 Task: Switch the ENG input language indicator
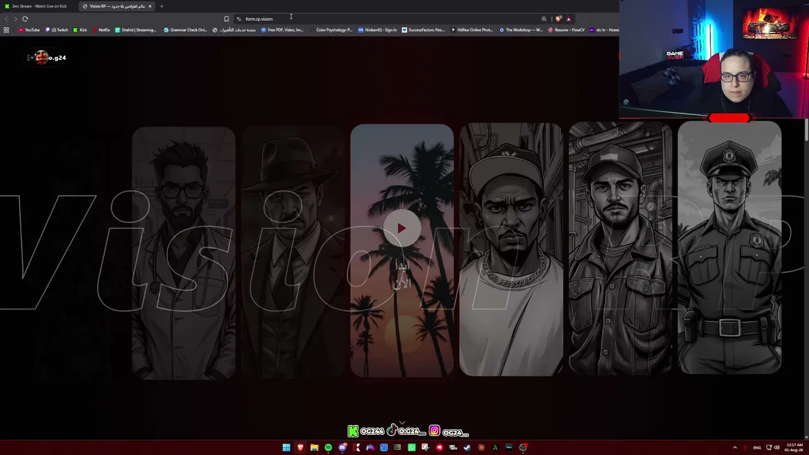757,447
